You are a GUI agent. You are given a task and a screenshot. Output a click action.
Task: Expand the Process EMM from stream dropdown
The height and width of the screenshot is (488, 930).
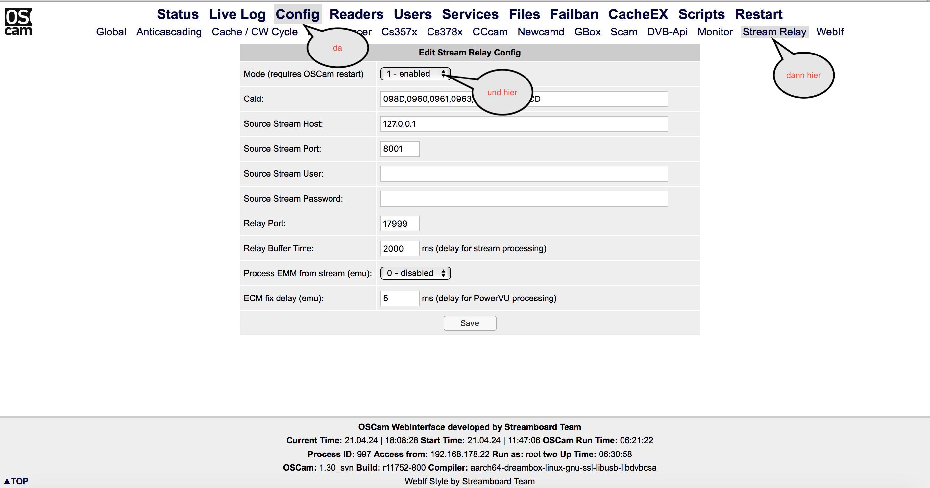coord(415,273)
